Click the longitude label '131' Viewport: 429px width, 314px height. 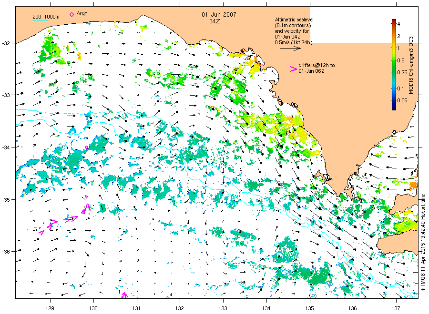click(136, 308)
